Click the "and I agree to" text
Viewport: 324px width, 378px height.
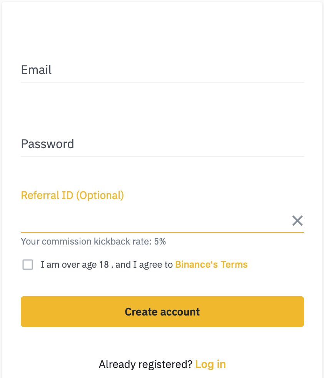pos(144,265)
